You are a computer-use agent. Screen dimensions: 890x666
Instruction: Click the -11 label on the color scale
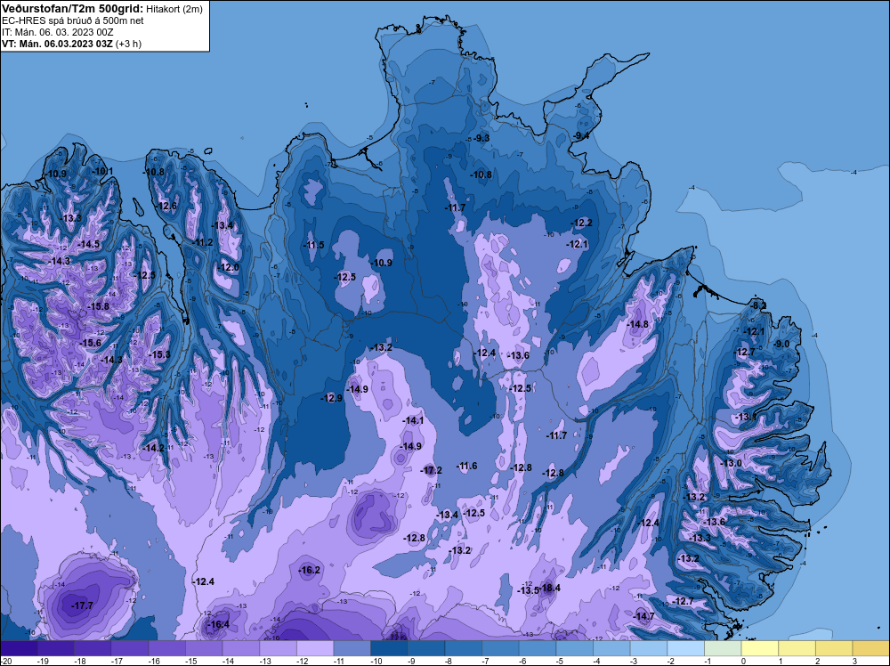[x=339, y=661]
